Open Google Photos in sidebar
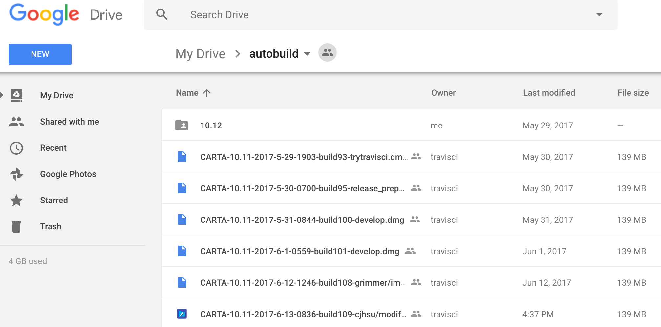The width and height of the screenshot is (661, 327). pos(68,174)
